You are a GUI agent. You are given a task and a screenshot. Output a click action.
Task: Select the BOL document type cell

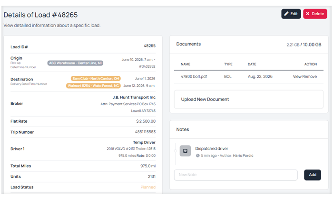coord(228,77)
